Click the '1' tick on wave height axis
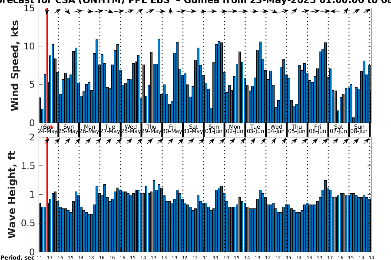This screenshot has width=391, height=260. (x=32, y=194)
